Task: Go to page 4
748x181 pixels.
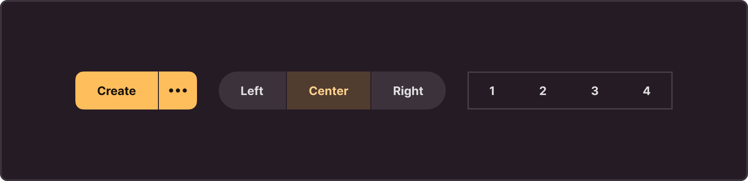Action: (x=647, y=90)
